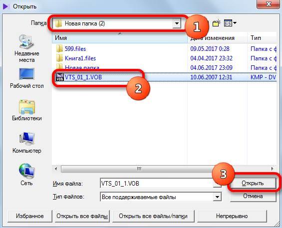Sort by the Тип column header

tap(262, 38)
